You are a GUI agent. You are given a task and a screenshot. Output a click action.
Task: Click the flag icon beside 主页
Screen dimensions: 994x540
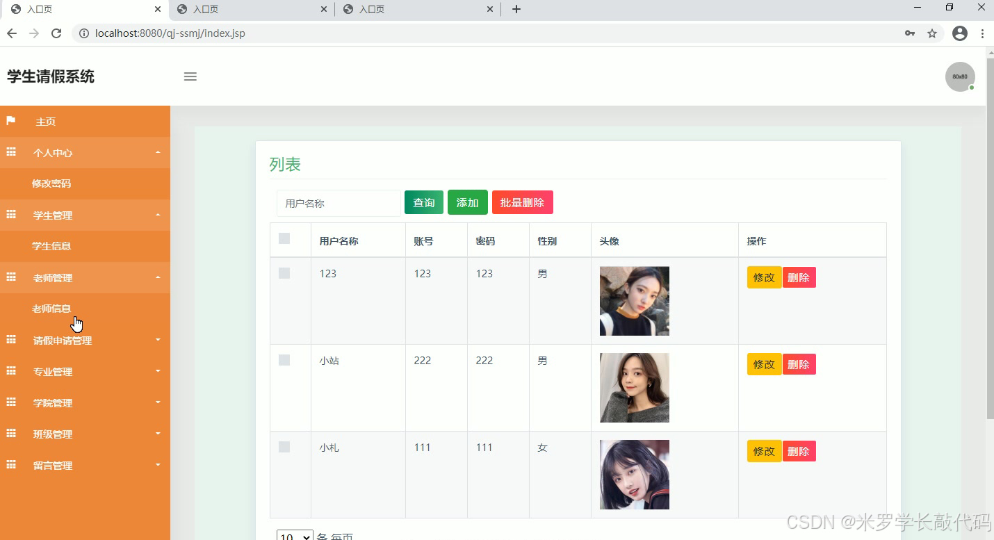10,121
